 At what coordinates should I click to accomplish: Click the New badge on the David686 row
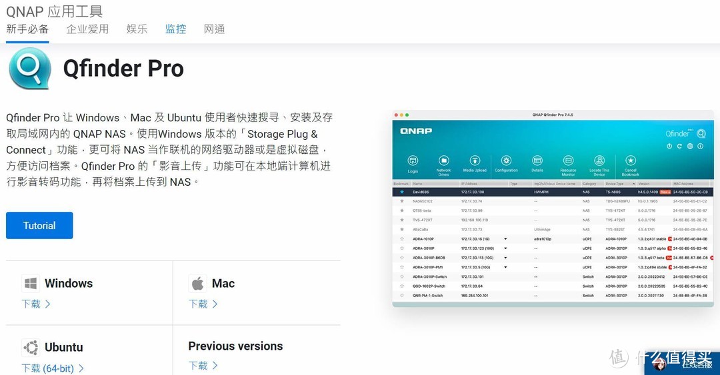(x=665, y=192)
